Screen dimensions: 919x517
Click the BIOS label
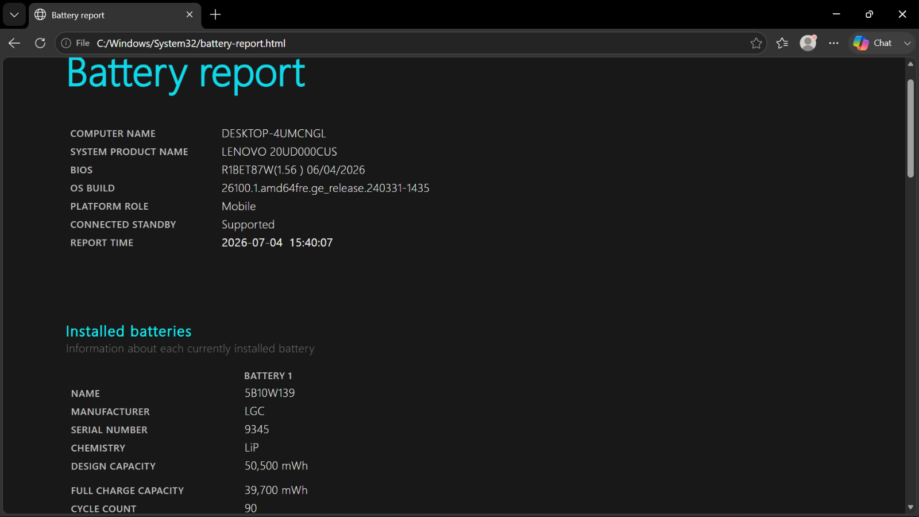(x=82, y=170)
